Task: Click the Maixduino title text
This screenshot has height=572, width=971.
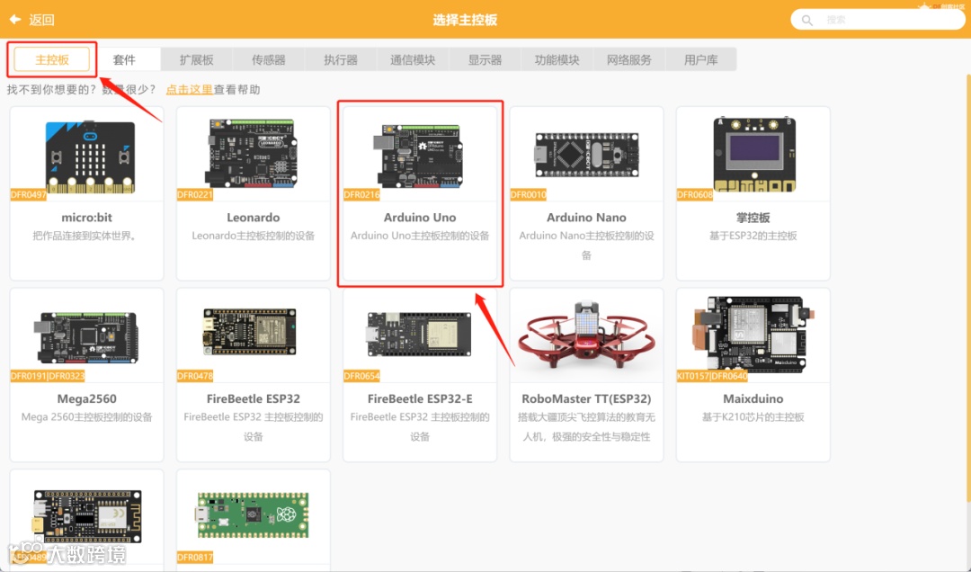Action: [753, 399]
